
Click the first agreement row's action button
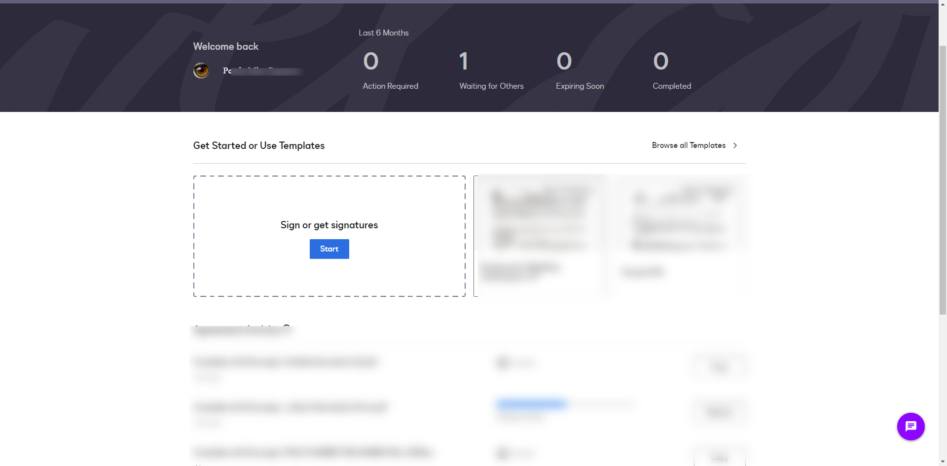point(720,367)
